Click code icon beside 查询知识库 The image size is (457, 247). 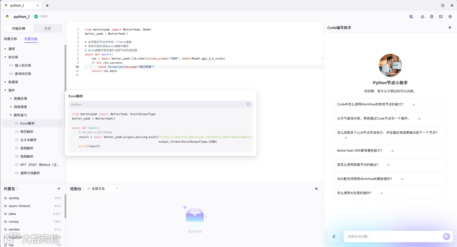click(x=11, y=73)
